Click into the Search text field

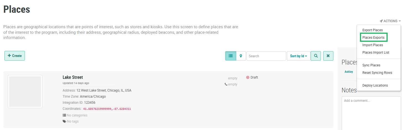pyautogui.click(x=266, y=56)
